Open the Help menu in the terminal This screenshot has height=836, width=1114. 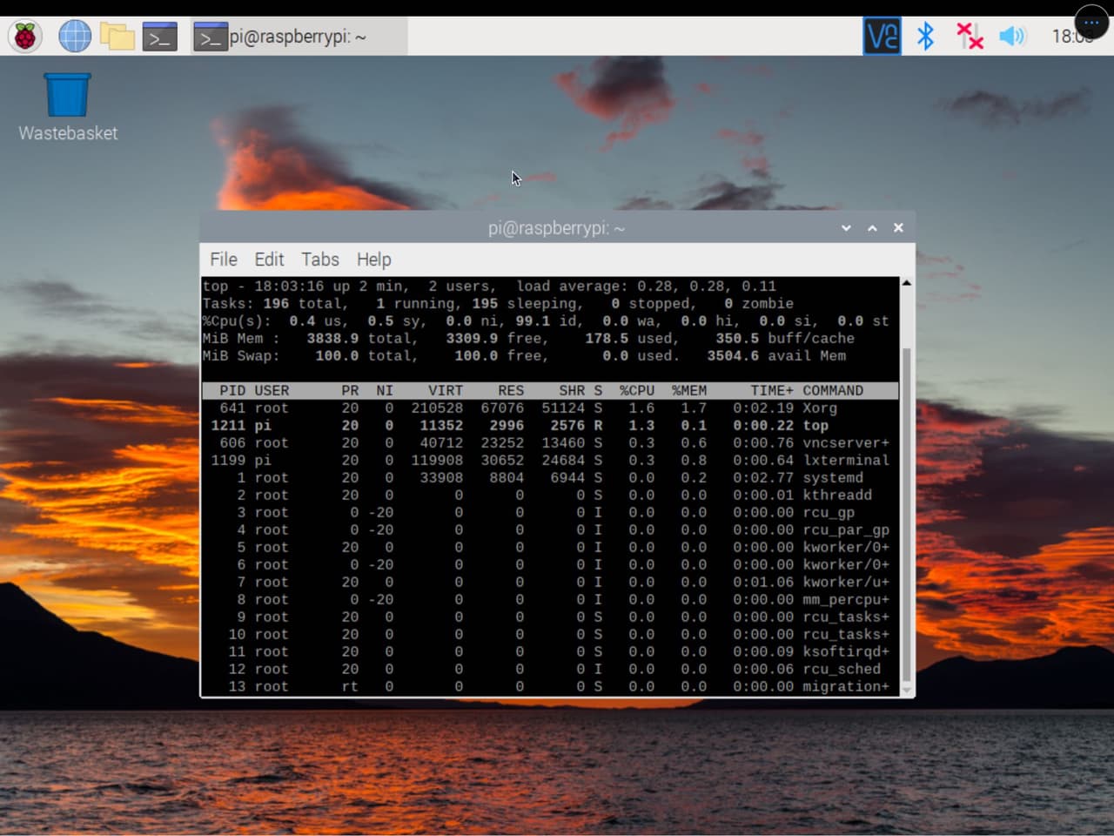click(x=373, y=260)
